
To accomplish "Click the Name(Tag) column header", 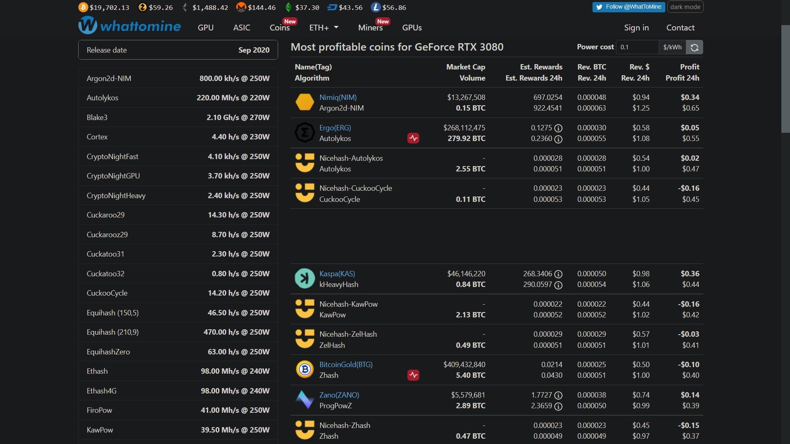I will [x=313, y=67].
